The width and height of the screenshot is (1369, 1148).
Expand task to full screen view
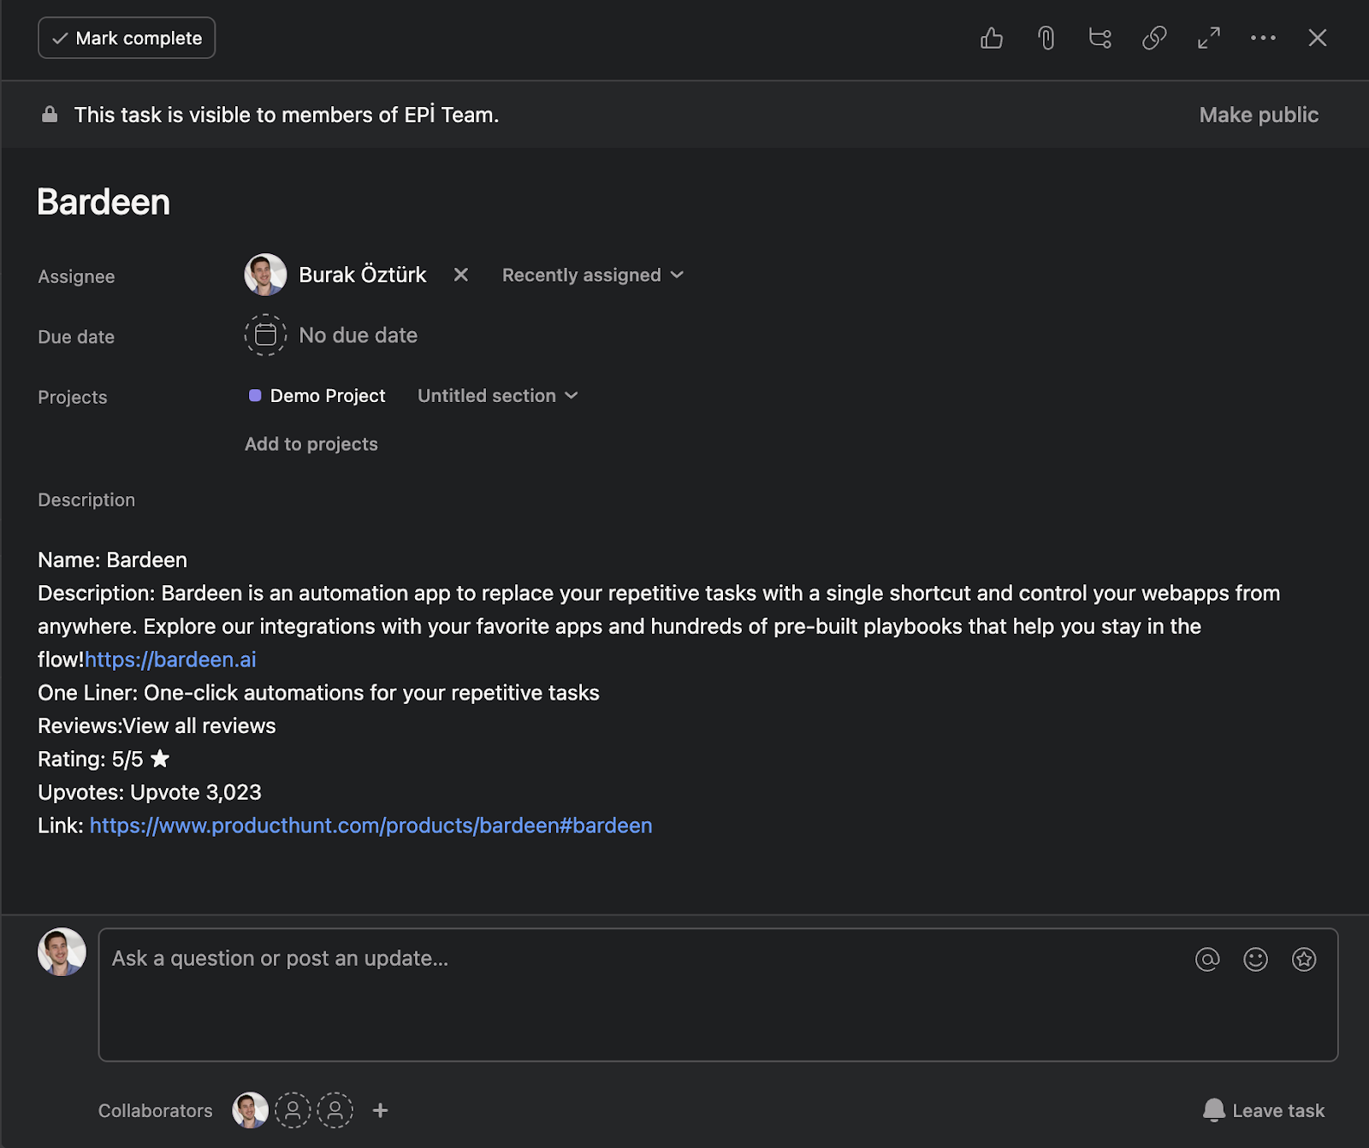[x=1209, y=38]
